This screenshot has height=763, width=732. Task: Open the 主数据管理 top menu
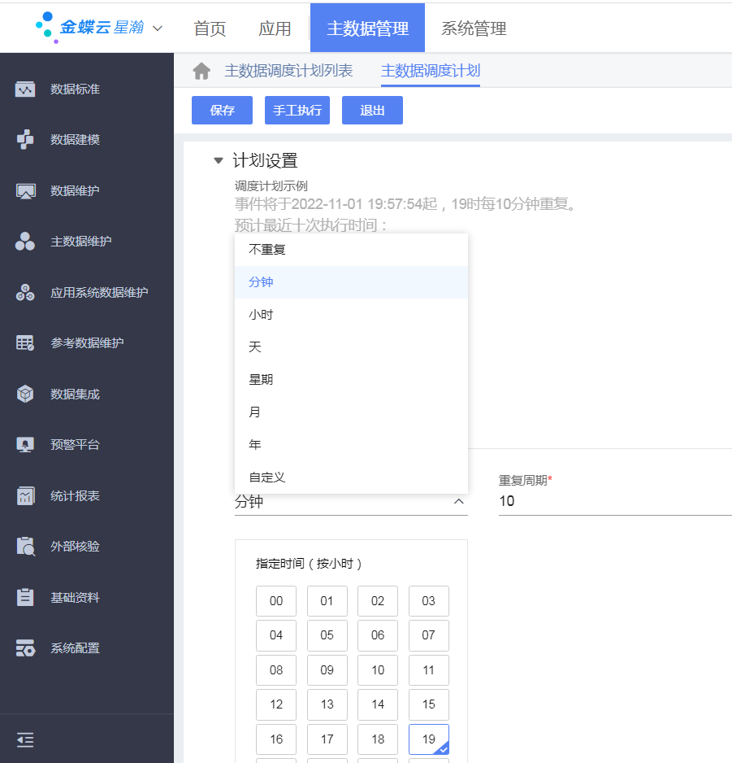click(x=367, y=28)
